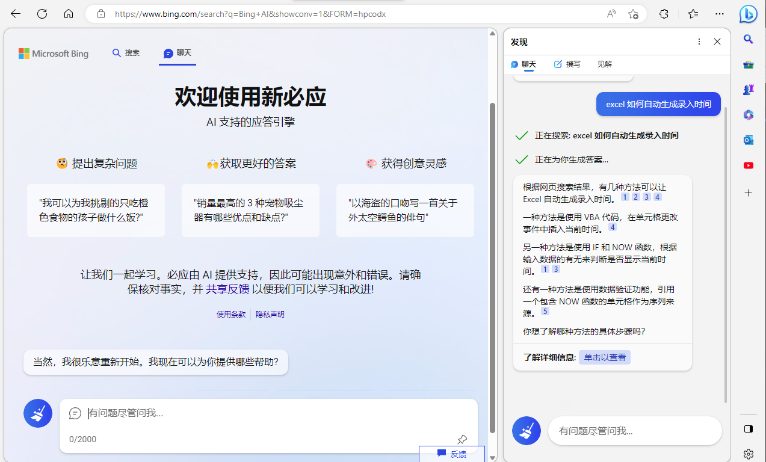Switch to the 见解 insights tab
Viewport: 766px width, 462px height.
pyautogui.click(x=604, y=64)
